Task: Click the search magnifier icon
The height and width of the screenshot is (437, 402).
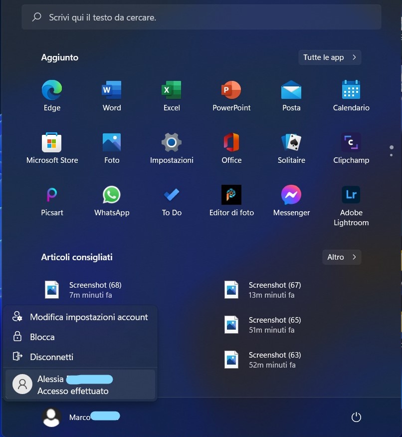Action: 37,17
